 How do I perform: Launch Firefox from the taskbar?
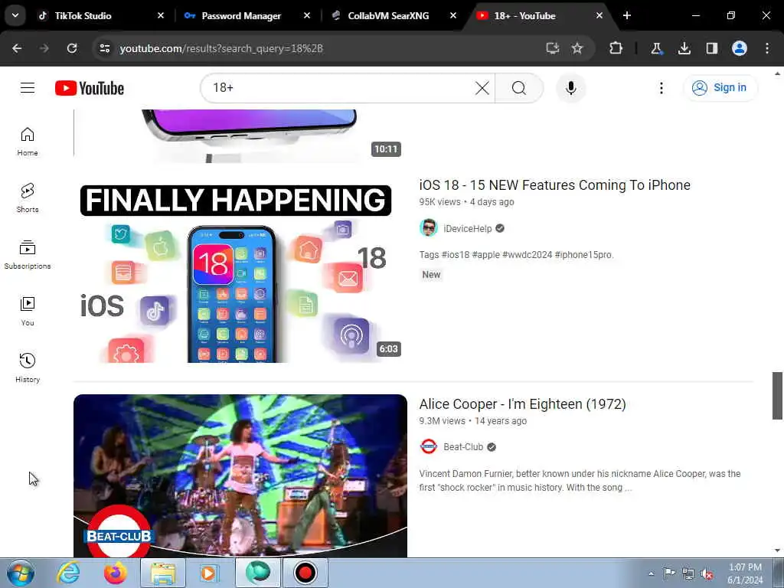(x=115, y=573)
